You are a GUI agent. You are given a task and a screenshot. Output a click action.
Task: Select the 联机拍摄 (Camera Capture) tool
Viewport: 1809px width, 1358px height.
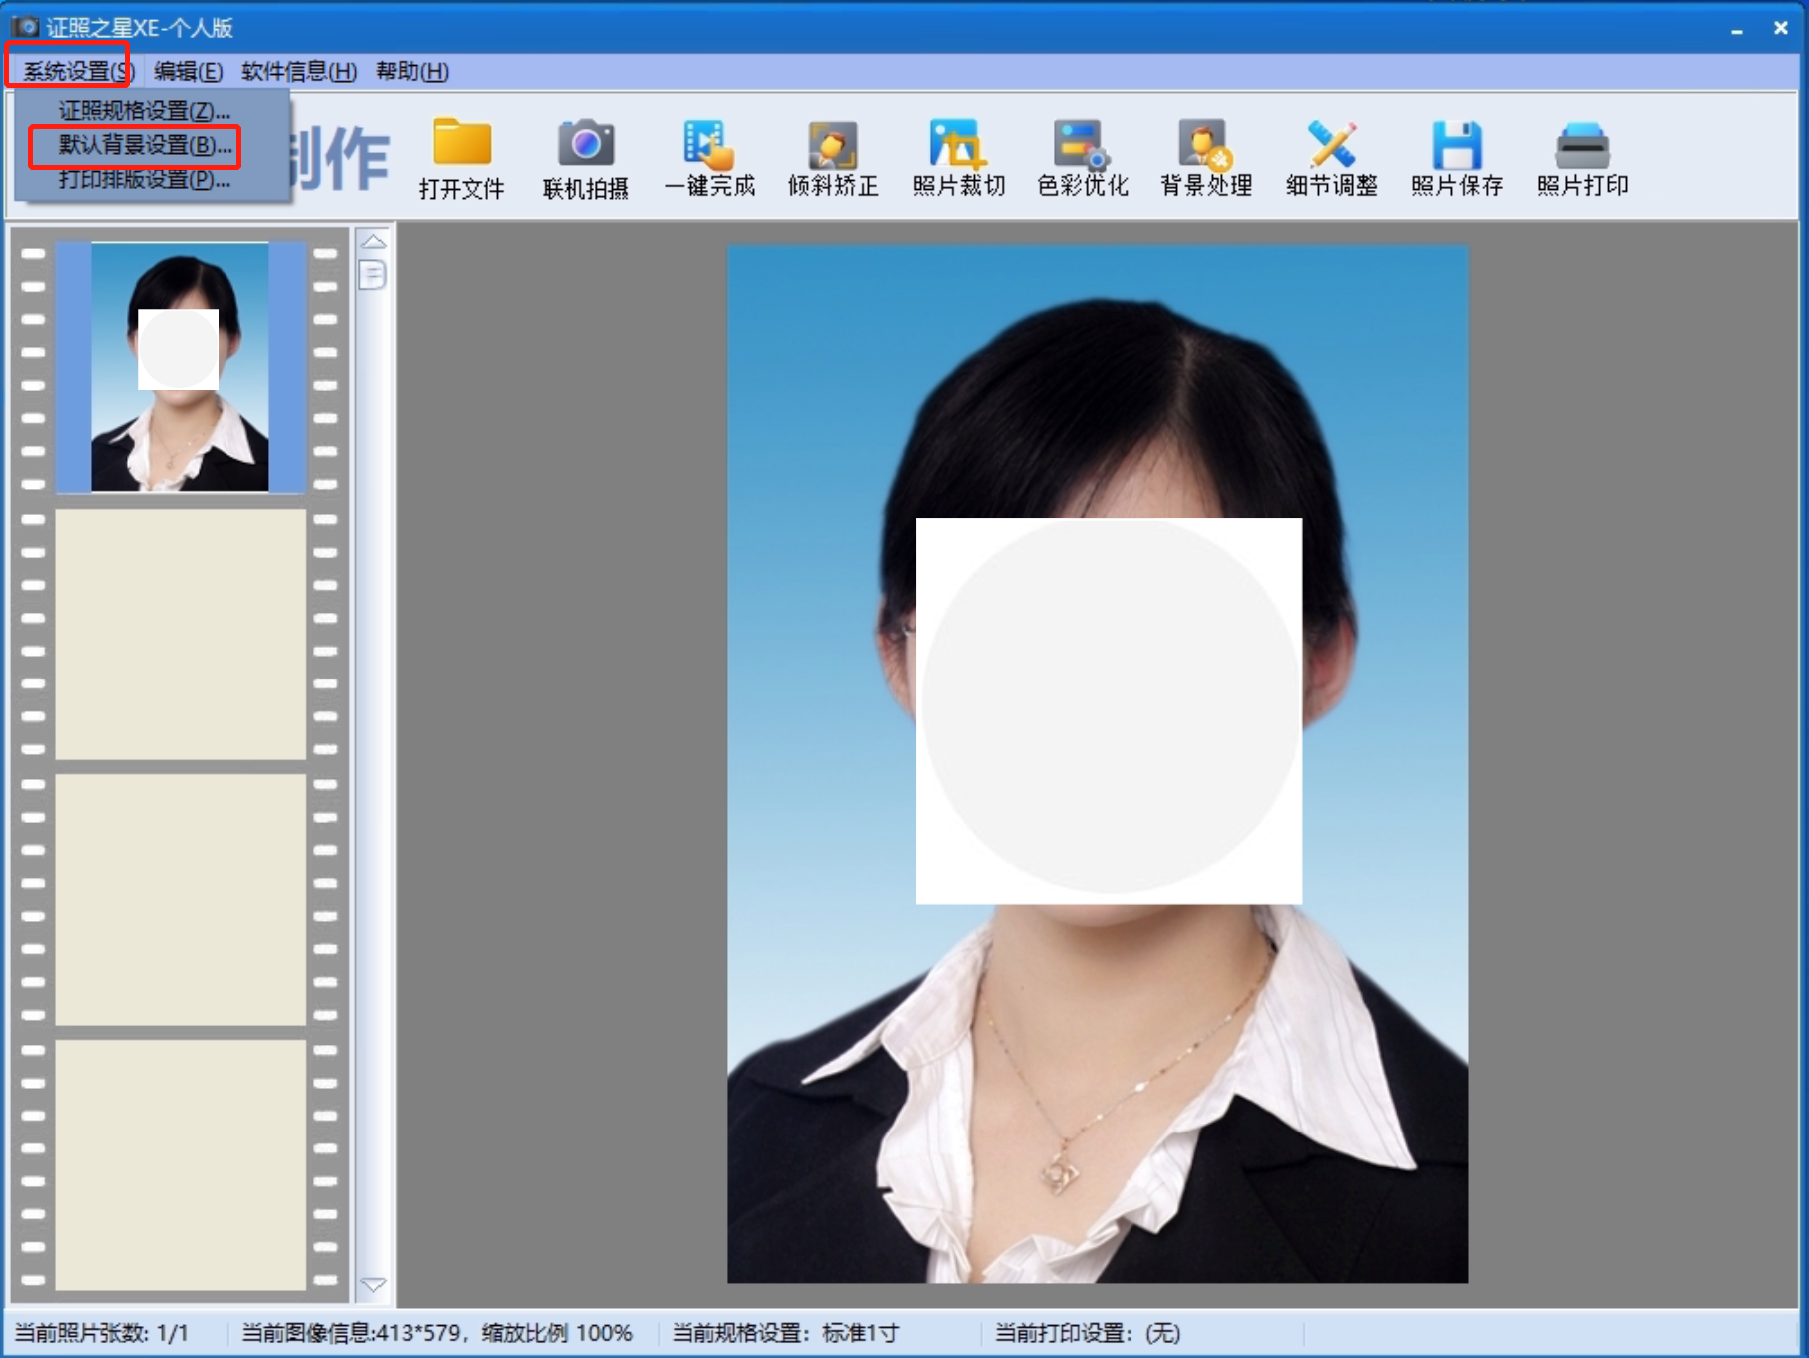(587, 158)
